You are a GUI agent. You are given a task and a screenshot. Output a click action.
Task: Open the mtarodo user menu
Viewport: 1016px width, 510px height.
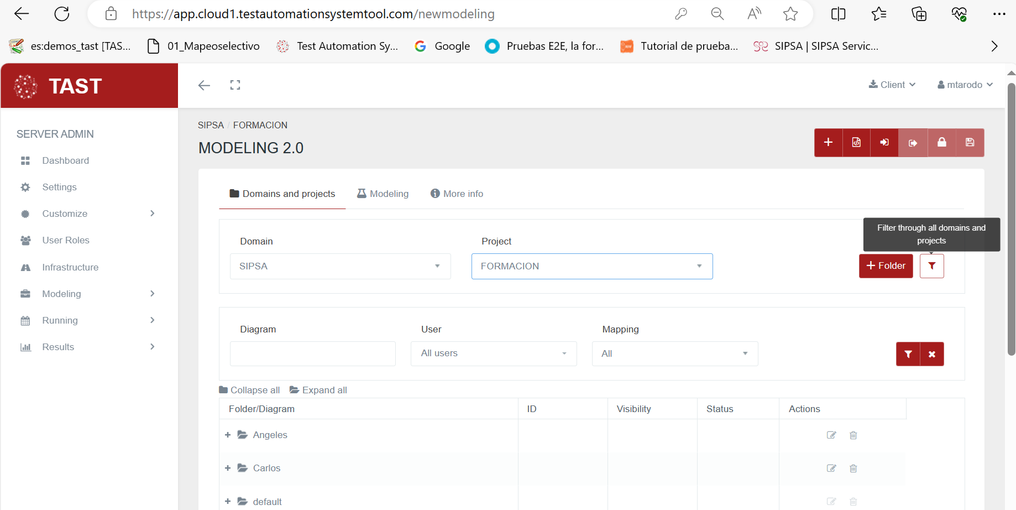[x=965, y=85]
